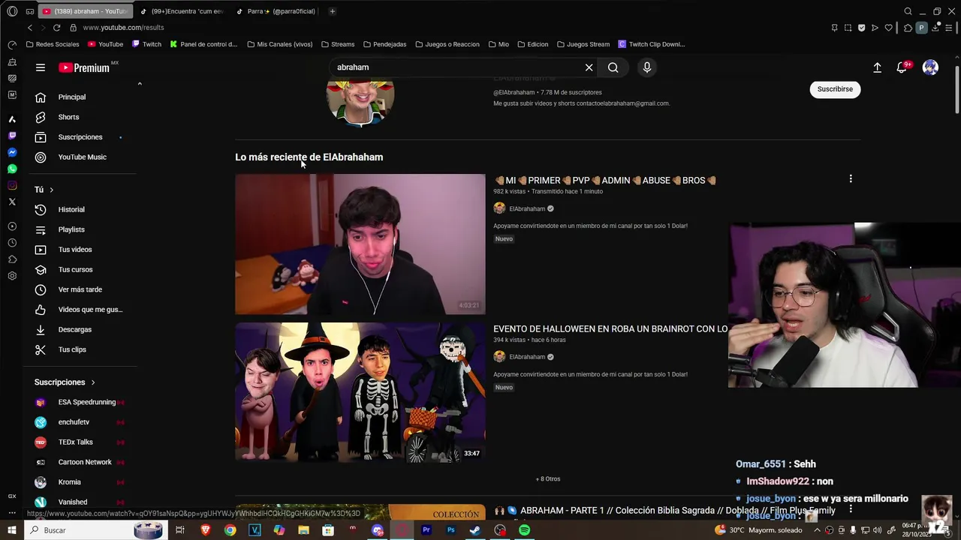Go back with the browser back arrow
Screen dimensions: 961x540
tap(30, 28)
